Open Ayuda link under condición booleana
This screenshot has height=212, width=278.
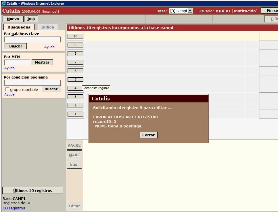coord(9,94)
